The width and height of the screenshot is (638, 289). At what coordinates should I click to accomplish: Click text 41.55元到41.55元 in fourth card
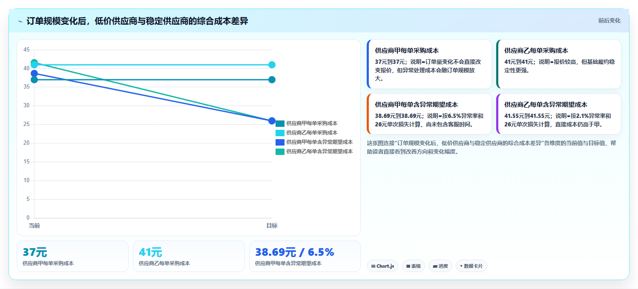coord(529,116)
